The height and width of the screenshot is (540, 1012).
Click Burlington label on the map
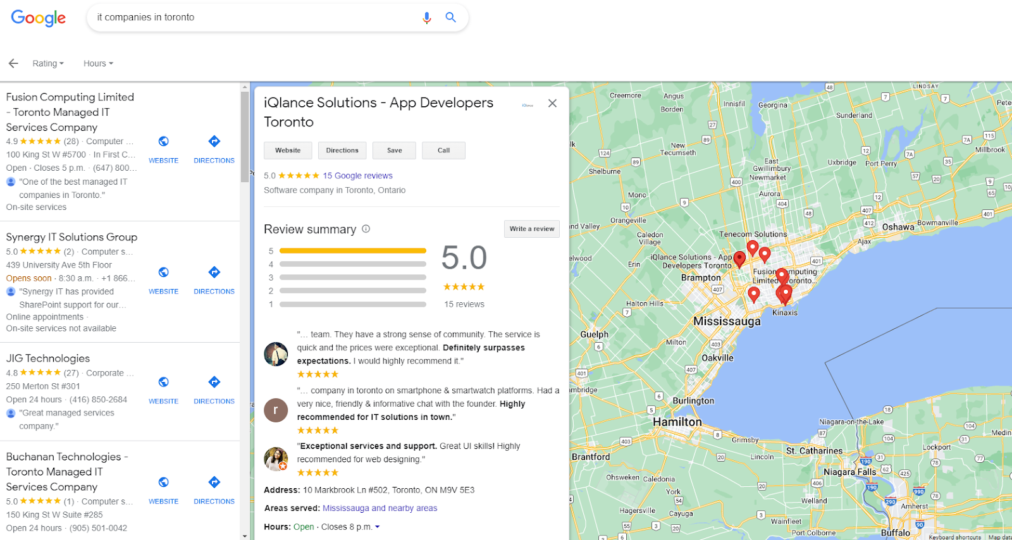click(693, 401)
